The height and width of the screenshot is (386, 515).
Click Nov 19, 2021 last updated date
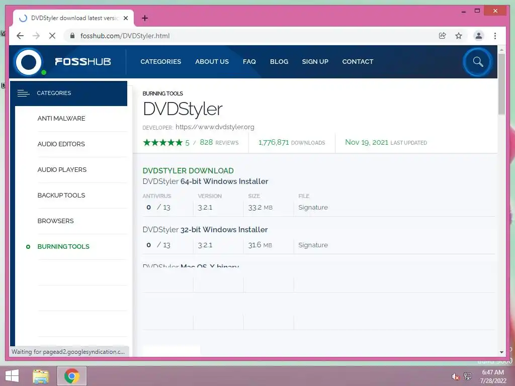pos(367,142)
